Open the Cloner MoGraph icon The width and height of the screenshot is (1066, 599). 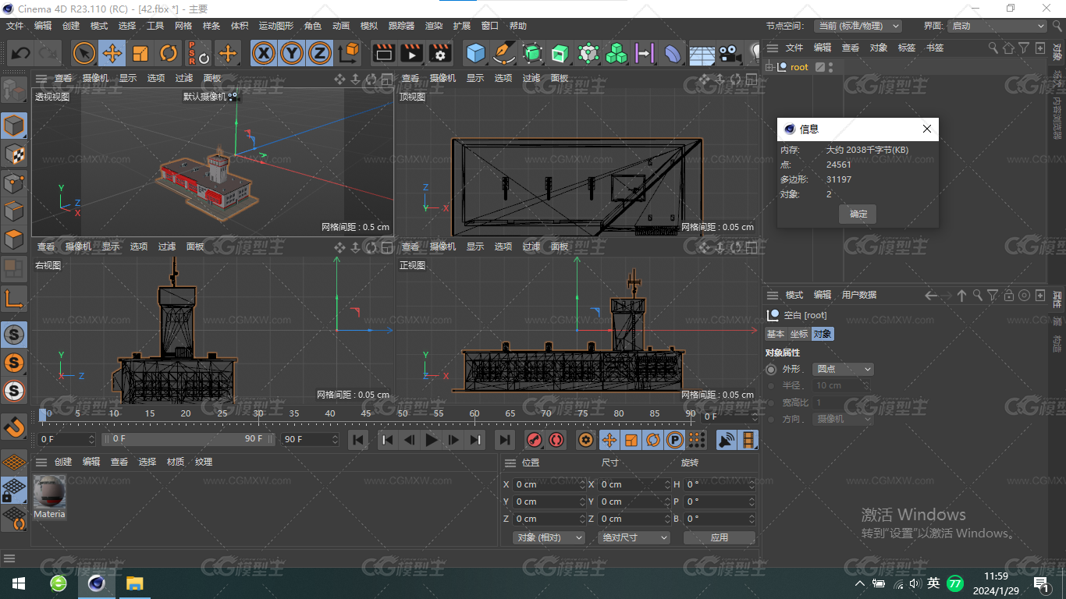(x=617, y=53)
